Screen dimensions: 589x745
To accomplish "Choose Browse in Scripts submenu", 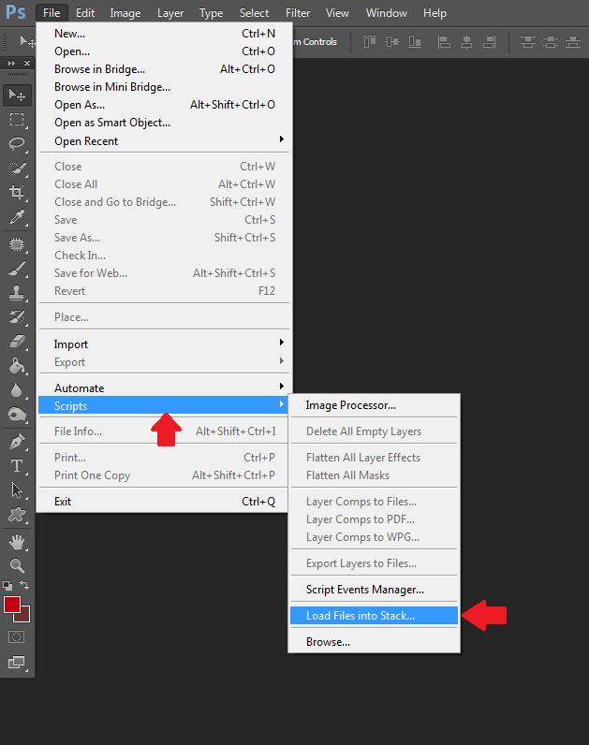I will pyautogui.click(x=375, y=642).
